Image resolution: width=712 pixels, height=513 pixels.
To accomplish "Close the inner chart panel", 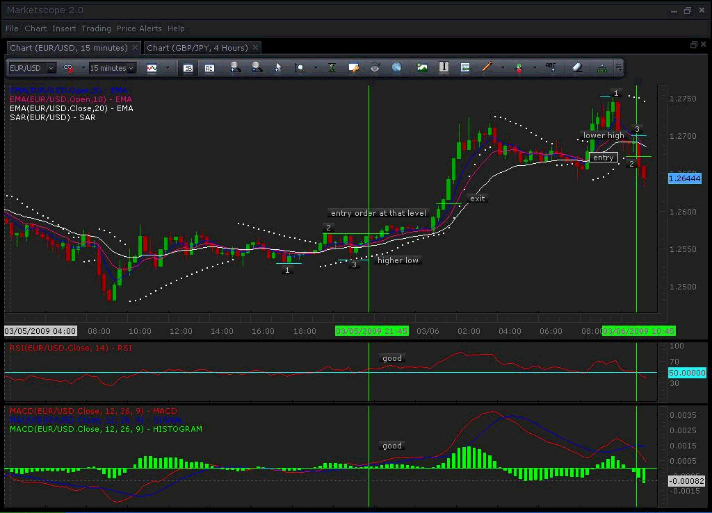I will tap(704, 44).
